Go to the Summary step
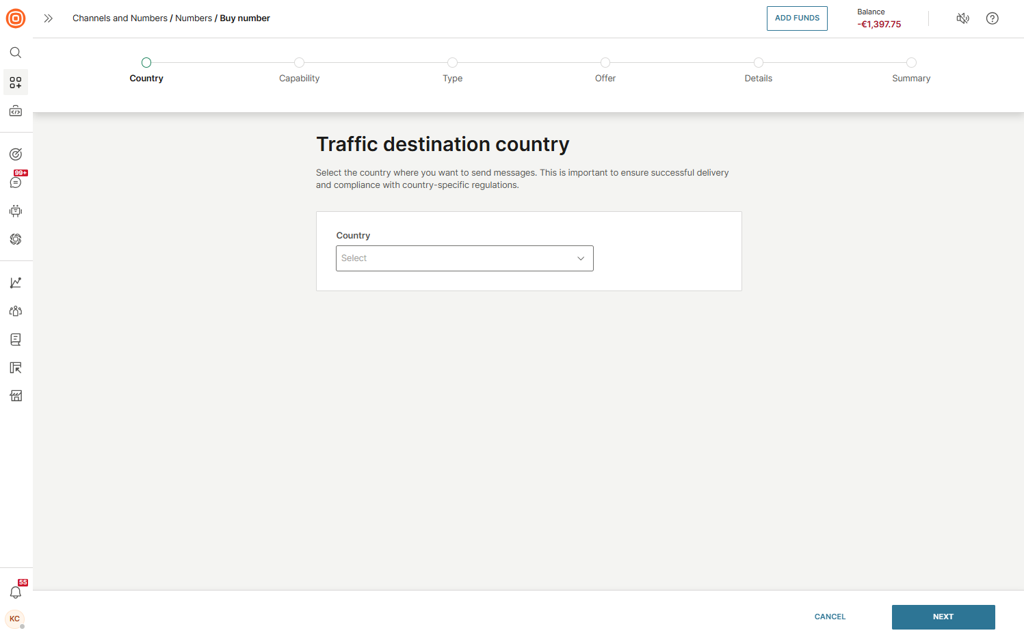The height and width of the screenshot is (635, 1024). click(x=911, y=63)
